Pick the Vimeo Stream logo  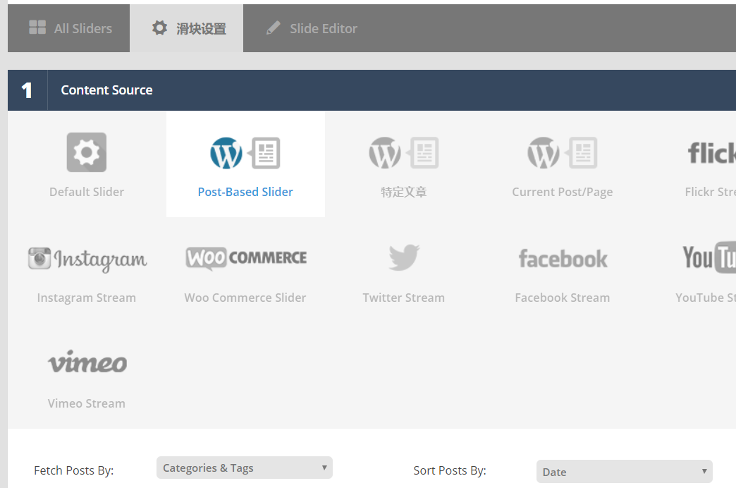pyautogui.click(x=87, y=362)
